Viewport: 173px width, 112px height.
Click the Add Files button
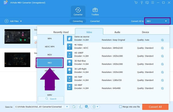[x=11, y=21]
